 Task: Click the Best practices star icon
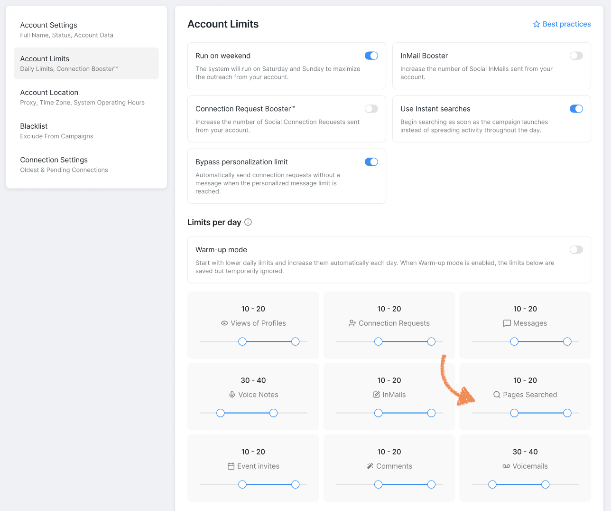point(537,24)
